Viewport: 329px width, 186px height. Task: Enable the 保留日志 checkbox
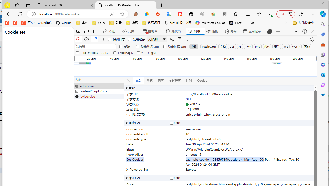pos(110,39)
